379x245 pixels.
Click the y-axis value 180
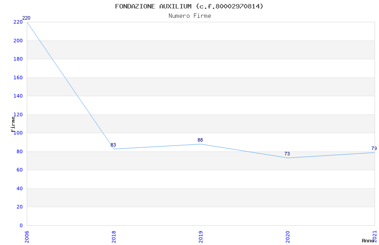tap(18, 59)
